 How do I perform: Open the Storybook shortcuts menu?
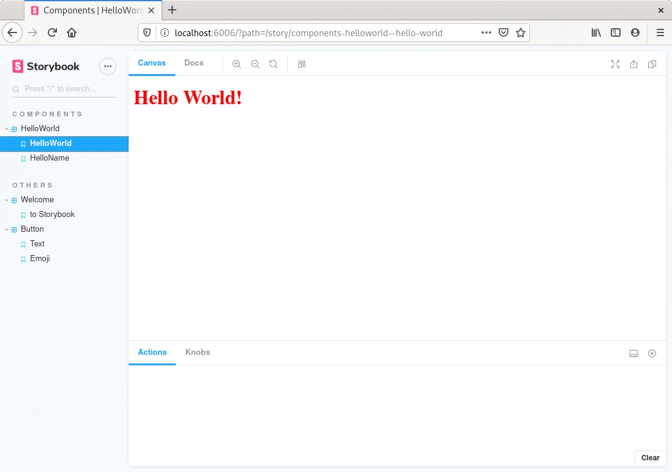(107, 66)
